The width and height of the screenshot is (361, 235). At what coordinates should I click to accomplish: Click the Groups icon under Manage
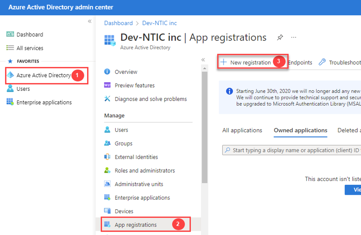click(x=107, y=143)
